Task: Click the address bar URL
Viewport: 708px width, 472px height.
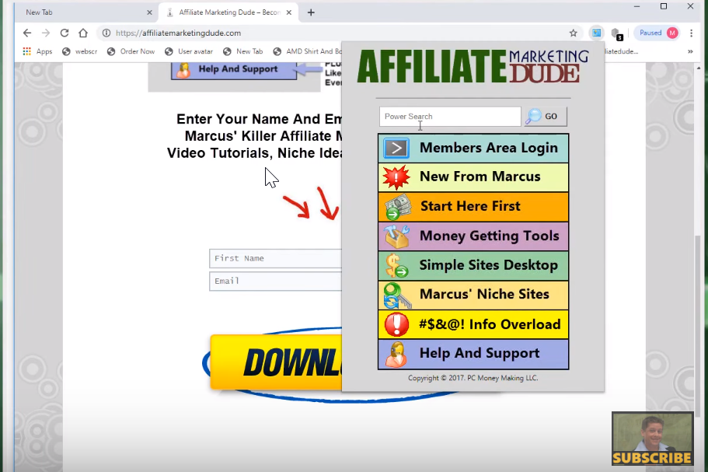Action: click(178, 33)
